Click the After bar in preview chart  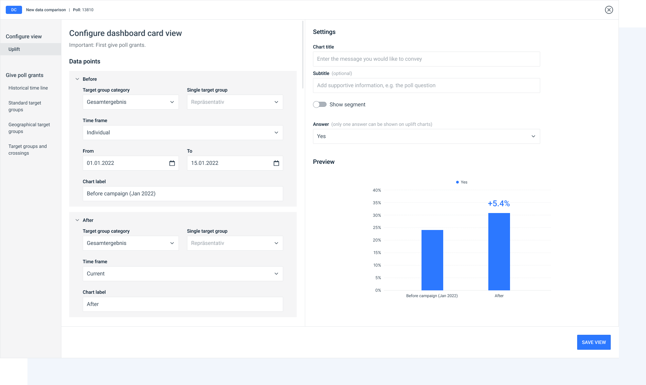pyautogui.click(x=499, y=251)
